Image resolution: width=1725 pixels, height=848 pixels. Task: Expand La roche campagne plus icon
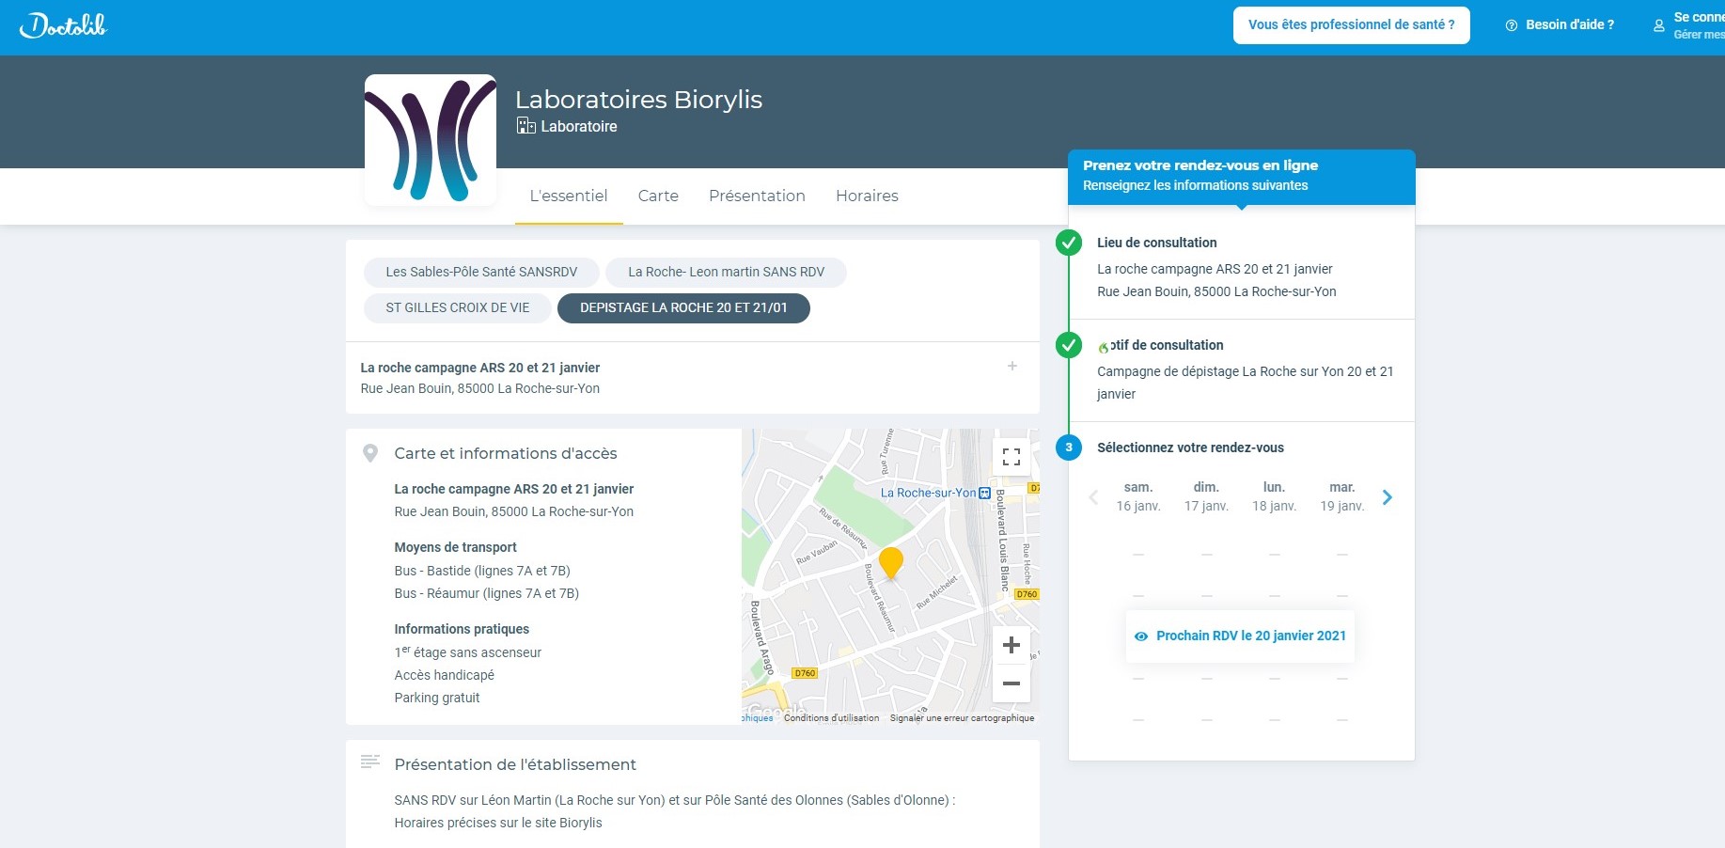click(x=1012, y=366)
